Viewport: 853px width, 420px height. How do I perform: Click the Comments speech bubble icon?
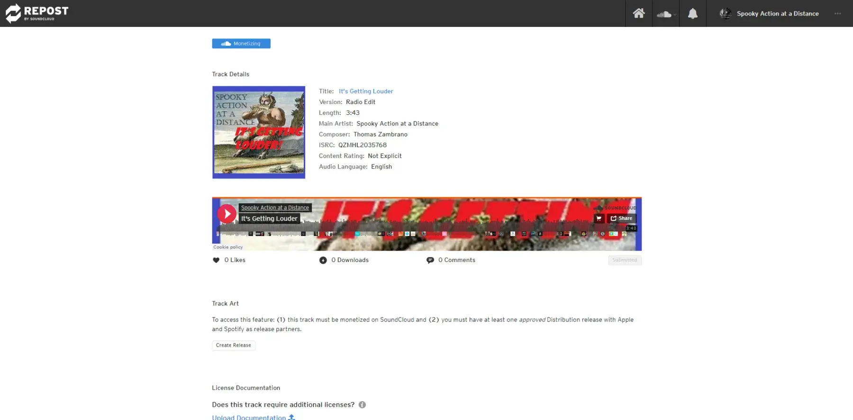tap(430, 260)
